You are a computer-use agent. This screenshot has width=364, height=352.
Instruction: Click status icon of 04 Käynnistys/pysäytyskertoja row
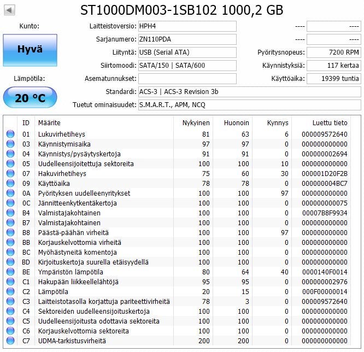[10, 154]
